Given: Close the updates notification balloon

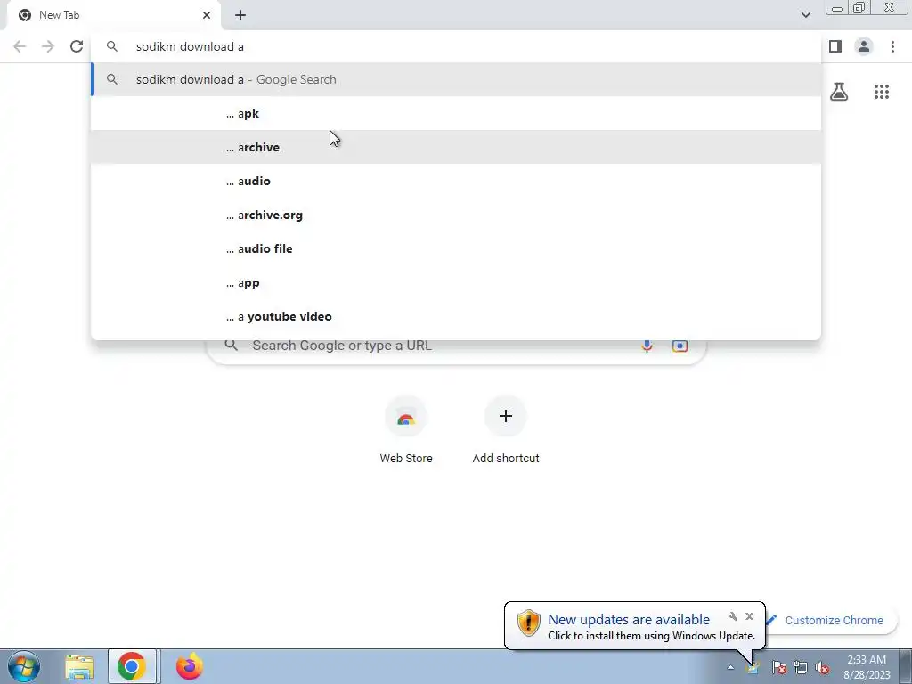Looking at the screenshot, I should 749,616.
